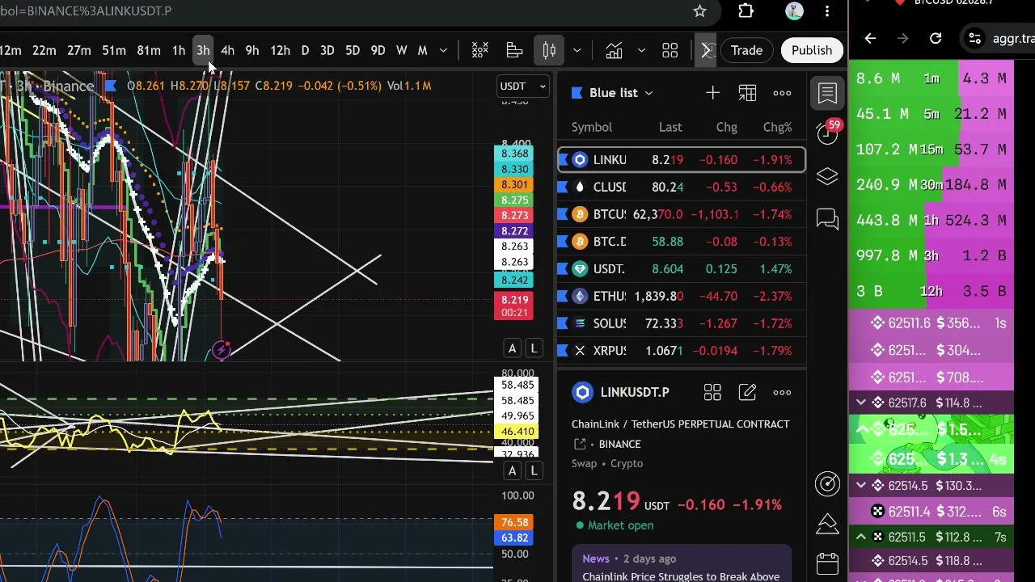The width and height of the screenshot is (1035, 582).
Task: Toggle blue flag on USDT. row
Action: pos(564,268)
